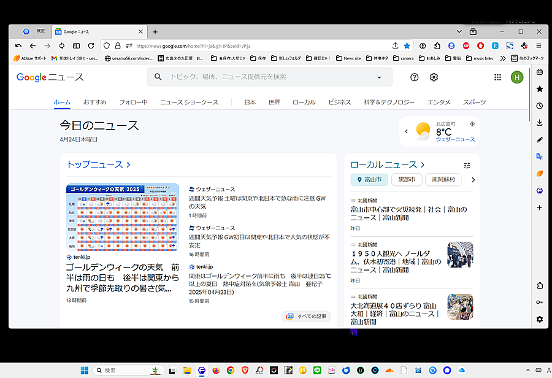Screen dimensions: 552x378
Task: Open Google News help question mark icon
Action: click(415, 77)
